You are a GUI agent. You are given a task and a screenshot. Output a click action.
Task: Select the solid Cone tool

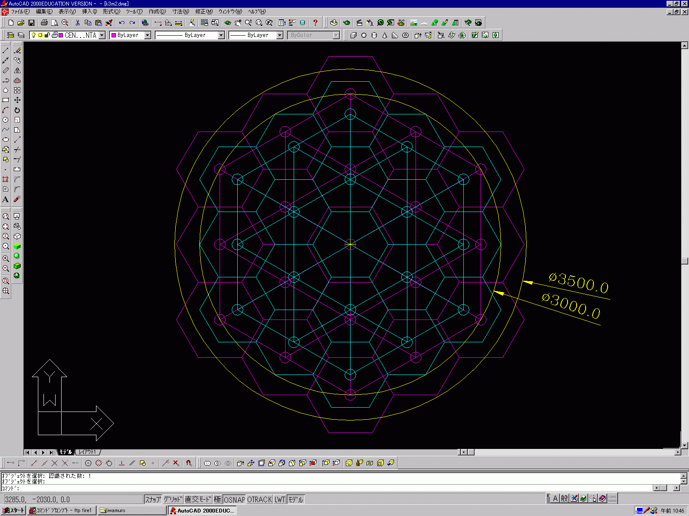pyautogui.click(x=385, y=35)
